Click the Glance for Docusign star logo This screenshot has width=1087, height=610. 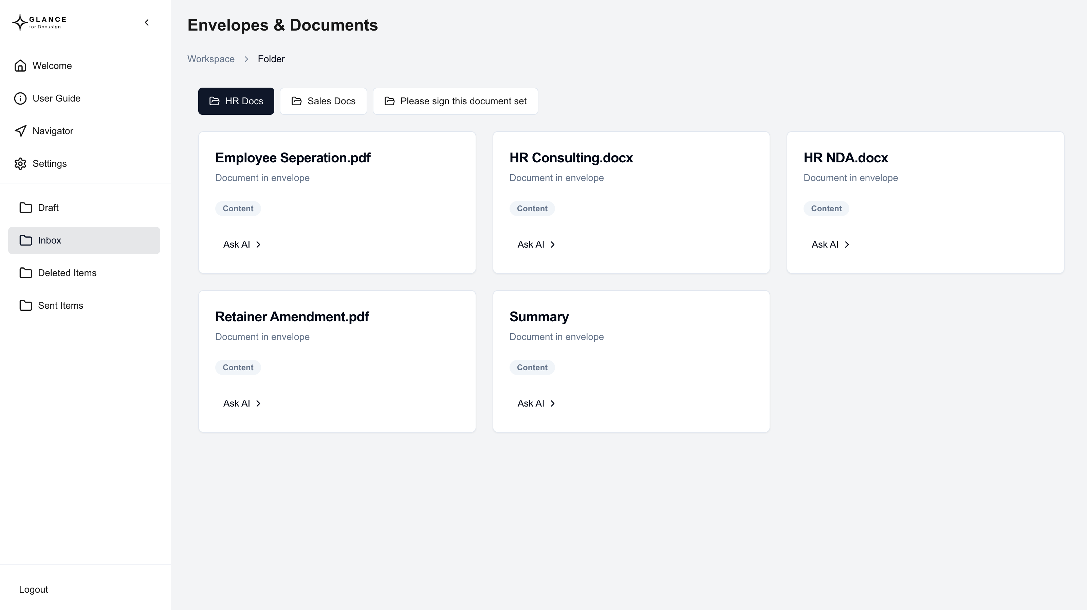pyautogui.click(x=19, y=22)
